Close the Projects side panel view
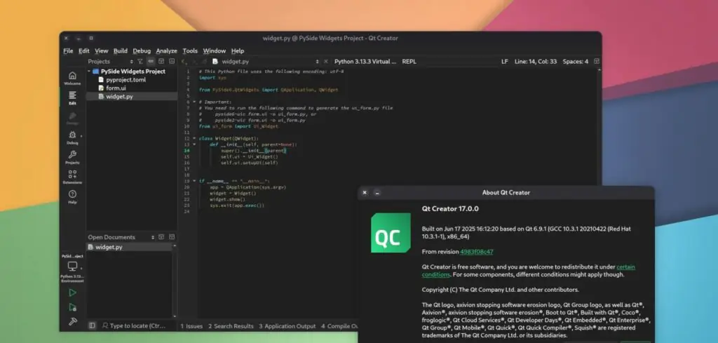This screenshot has height=343, width=718. pos(172,61)
